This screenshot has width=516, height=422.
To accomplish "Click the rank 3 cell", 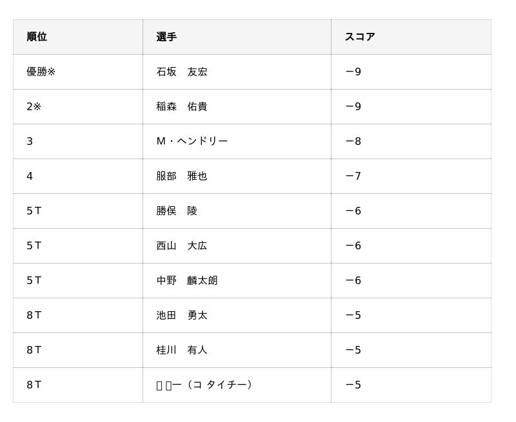I will tap(30, 141).
